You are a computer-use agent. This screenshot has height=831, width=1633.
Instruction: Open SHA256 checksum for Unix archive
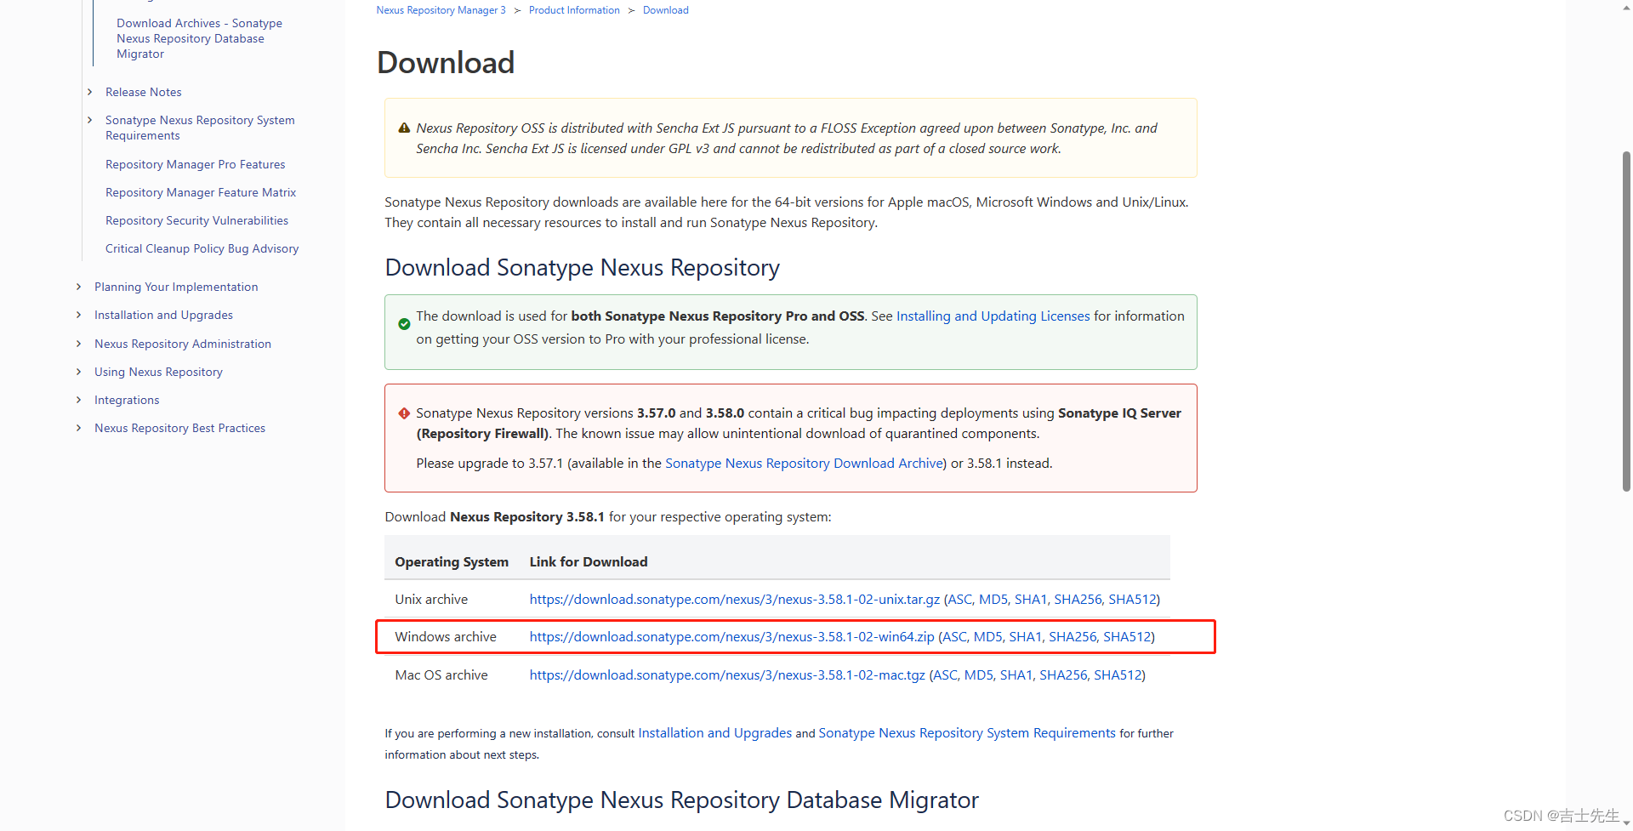pyautogui.click(x=1078, y=599)
